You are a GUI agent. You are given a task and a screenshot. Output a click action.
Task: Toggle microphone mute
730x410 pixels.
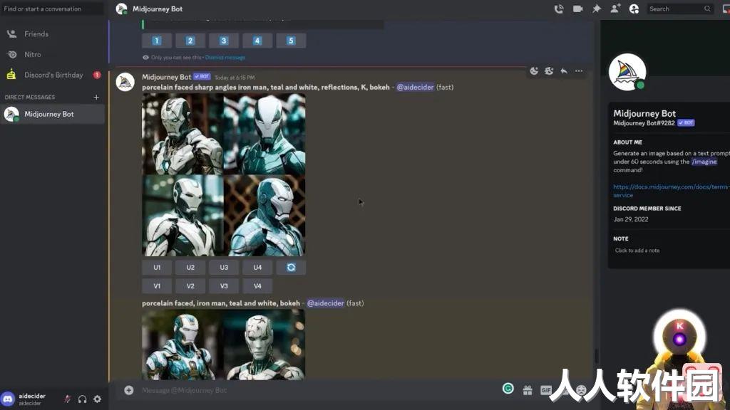coord(68,399)
